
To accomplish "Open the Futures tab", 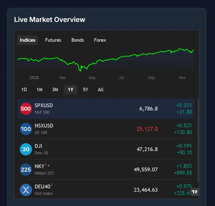I will (x=53, y=40).
